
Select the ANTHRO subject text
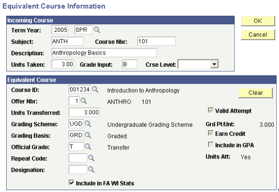(119, 102)
